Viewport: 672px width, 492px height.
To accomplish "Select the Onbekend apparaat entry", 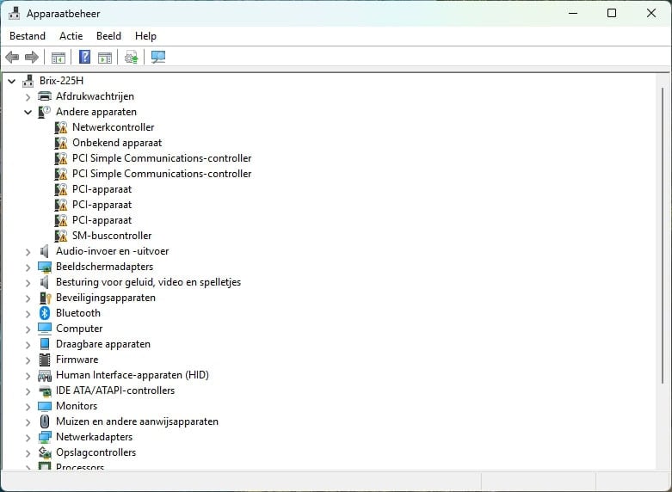I will click(x=117, y=143).
